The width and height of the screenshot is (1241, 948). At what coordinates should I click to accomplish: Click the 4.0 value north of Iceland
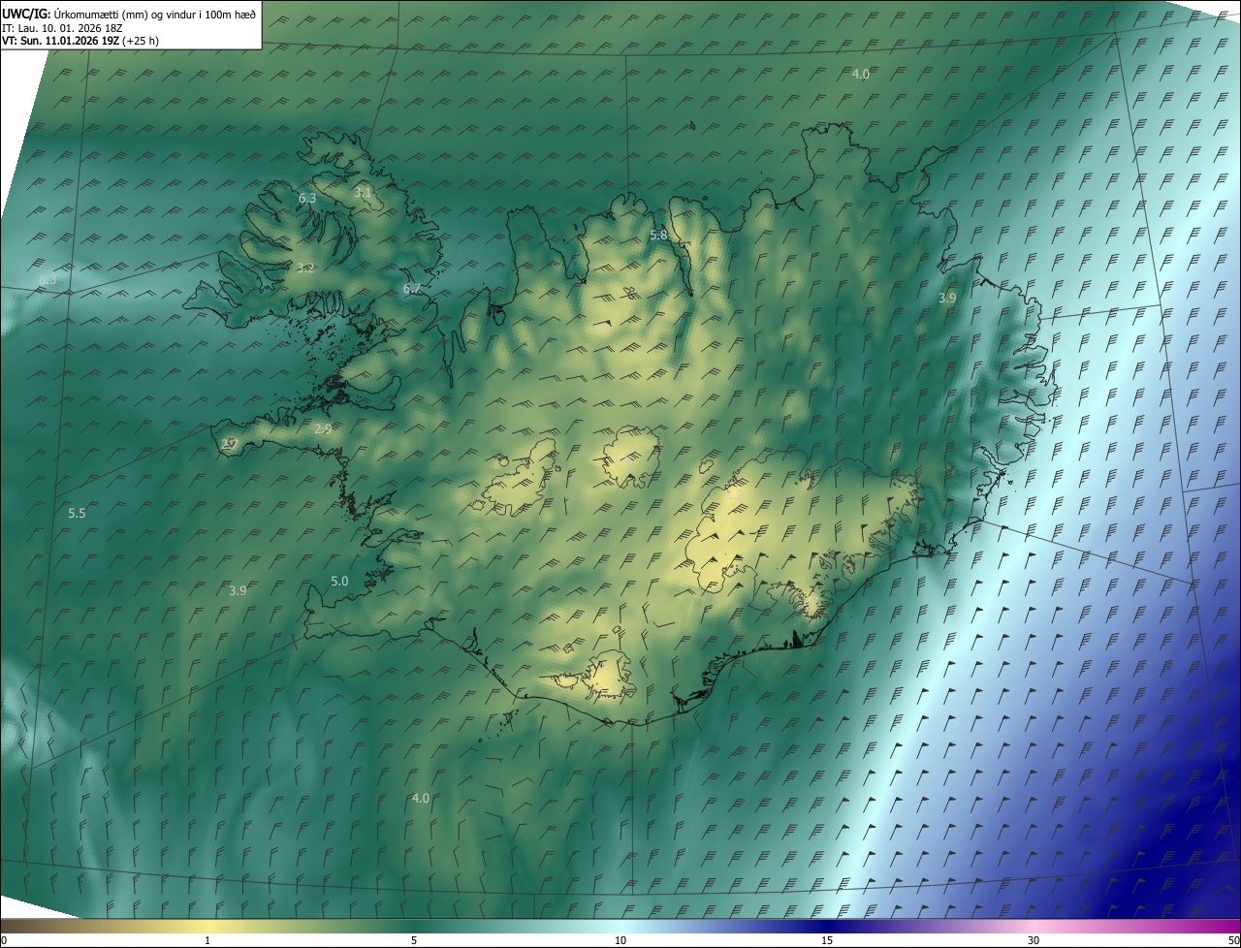tap(860, 75)
